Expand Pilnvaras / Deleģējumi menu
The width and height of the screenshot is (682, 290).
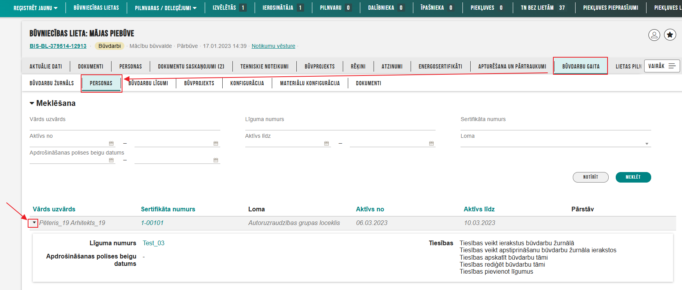click(x=166, y=8)
